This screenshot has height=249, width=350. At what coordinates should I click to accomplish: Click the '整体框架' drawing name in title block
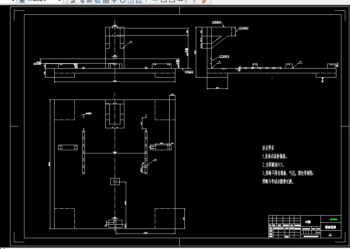tap(330, 227)
